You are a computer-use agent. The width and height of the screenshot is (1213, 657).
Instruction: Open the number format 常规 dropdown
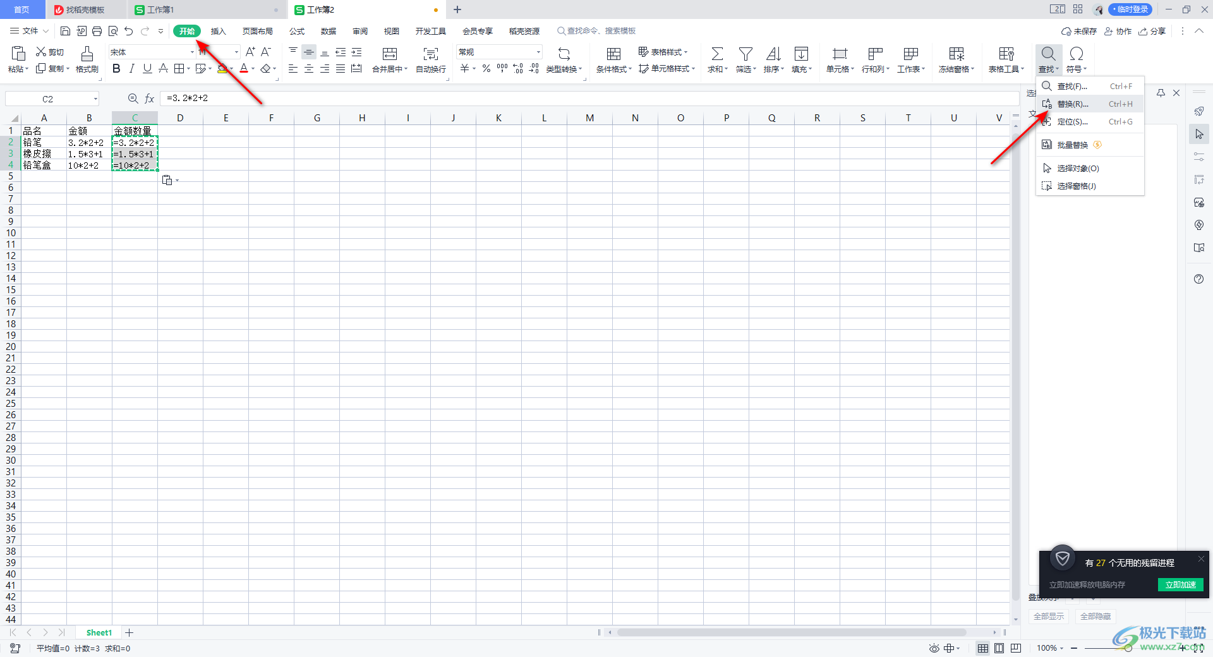pyautogui.click(x=538, y=52)
